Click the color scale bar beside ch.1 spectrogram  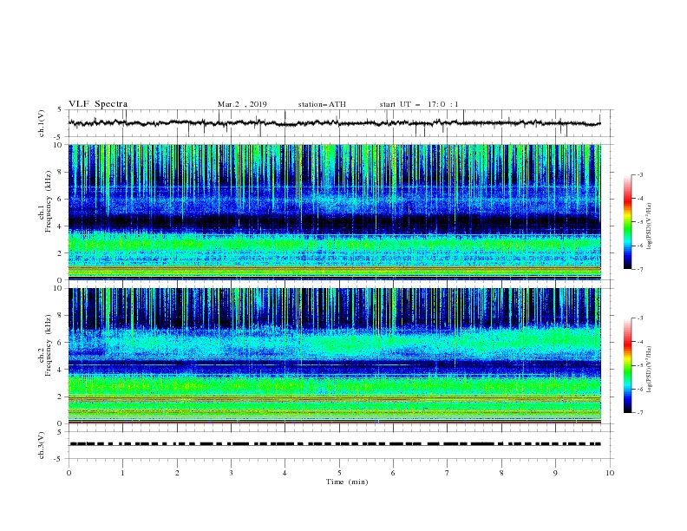coord(628,222)
